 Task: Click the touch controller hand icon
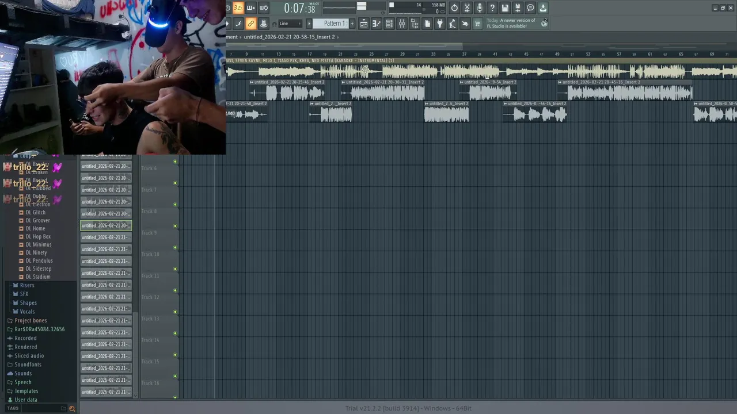click(465, 24)
